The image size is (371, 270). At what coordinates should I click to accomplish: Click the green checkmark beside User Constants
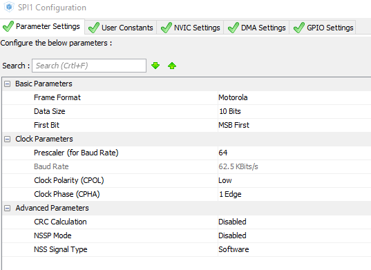[94, 28]
